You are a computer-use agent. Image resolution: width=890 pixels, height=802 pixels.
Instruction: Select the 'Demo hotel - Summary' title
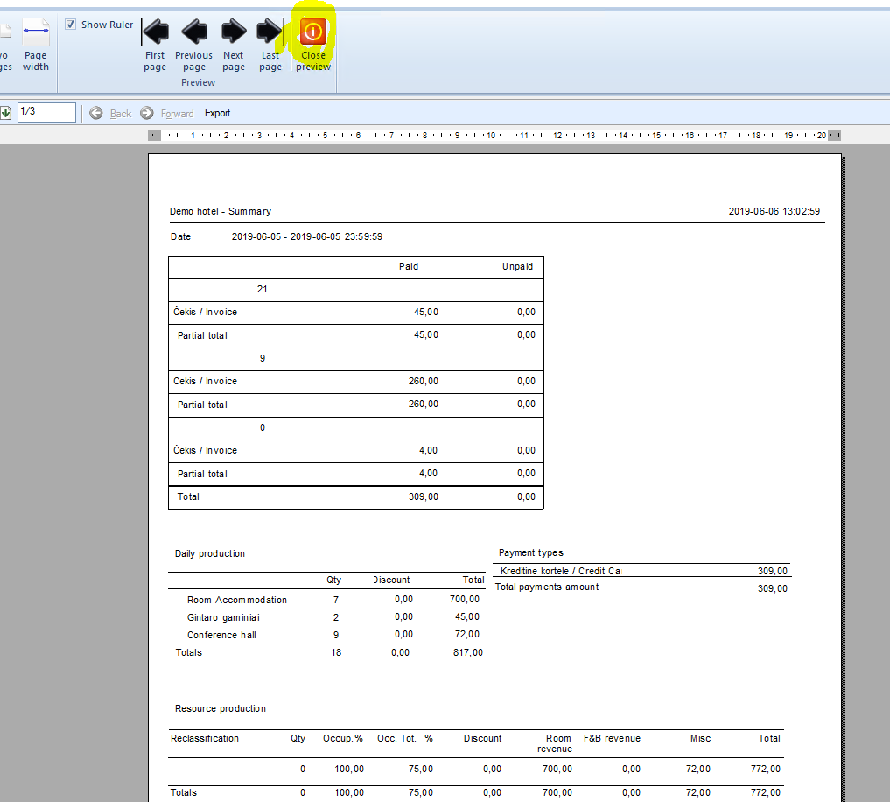(221, 211)
